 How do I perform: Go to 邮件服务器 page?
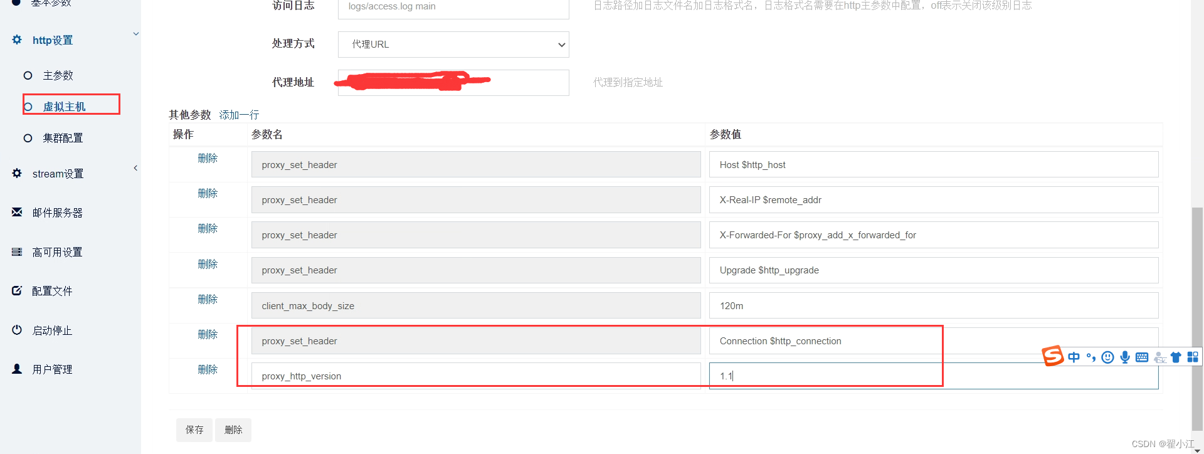click(57, 213)
